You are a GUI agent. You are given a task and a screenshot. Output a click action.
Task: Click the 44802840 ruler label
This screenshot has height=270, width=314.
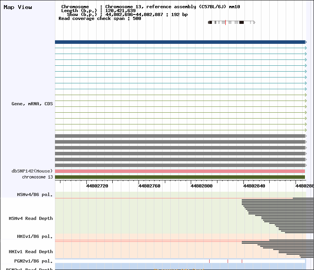(x=254, y=186)
